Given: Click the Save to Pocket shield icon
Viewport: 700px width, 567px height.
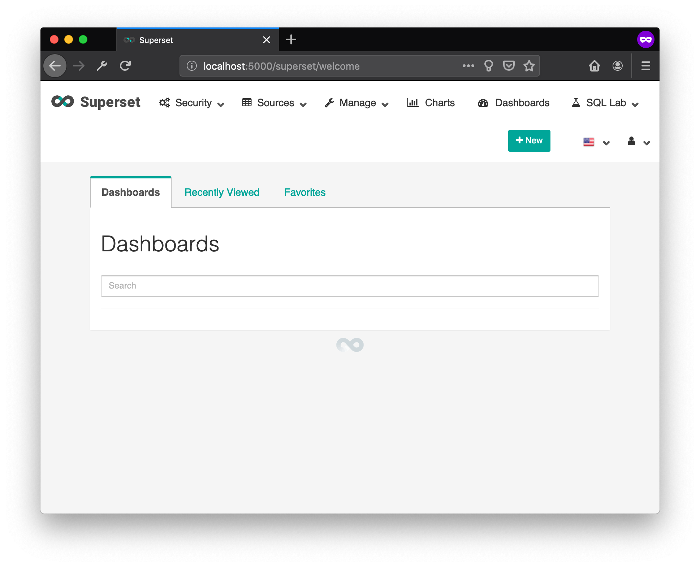Looking at the screenshot, I should 509,66.
